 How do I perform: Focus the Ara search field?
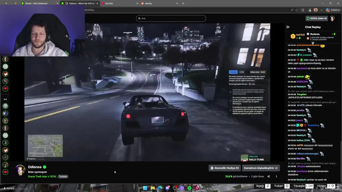[x=171, y=18]
